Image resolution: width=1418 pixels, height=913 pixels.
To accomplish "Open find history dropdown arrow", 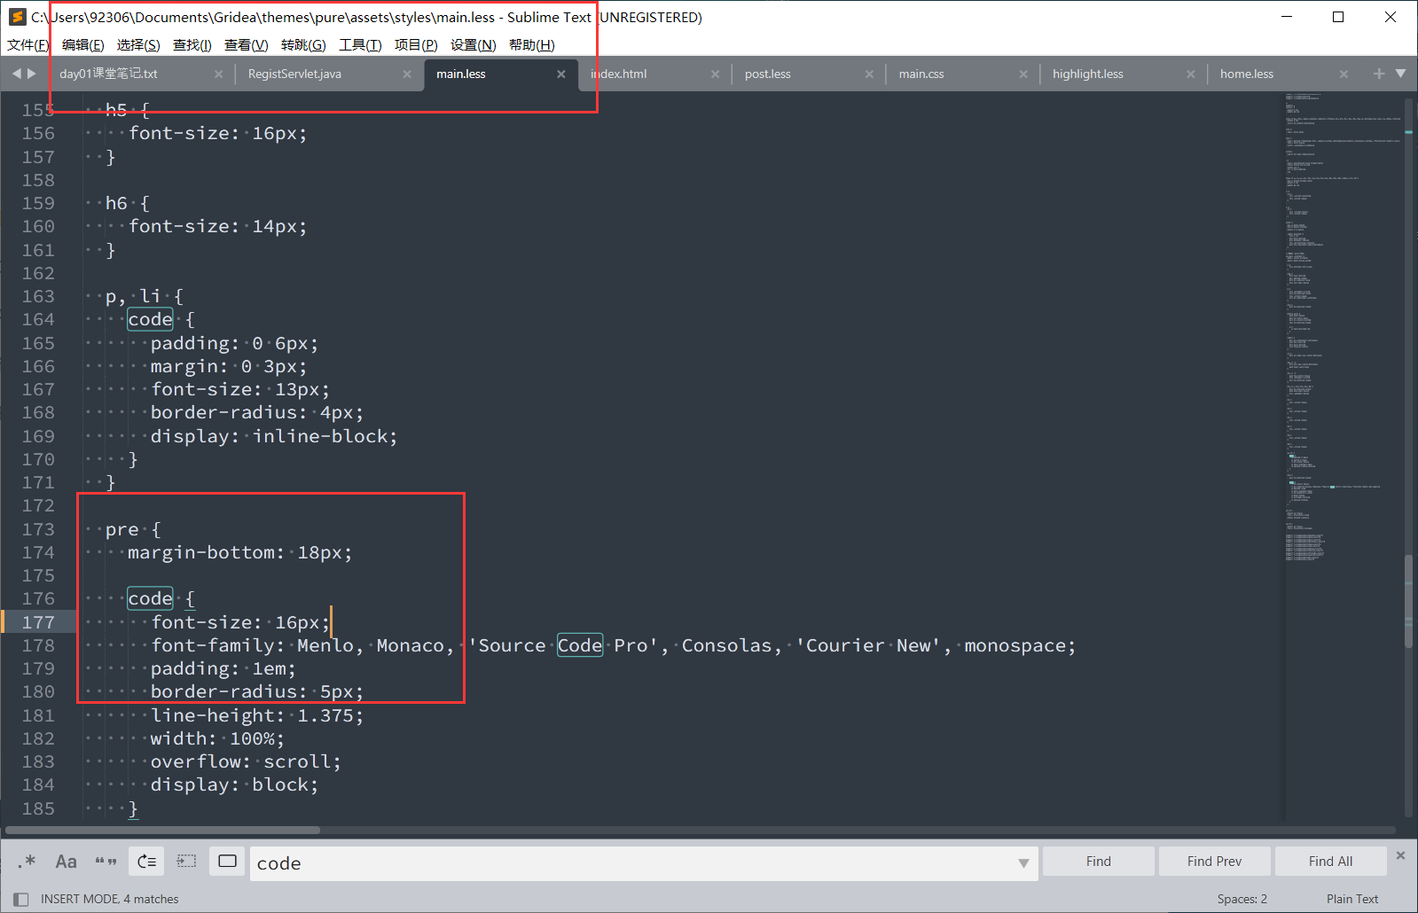I will tap(1023, 863).
